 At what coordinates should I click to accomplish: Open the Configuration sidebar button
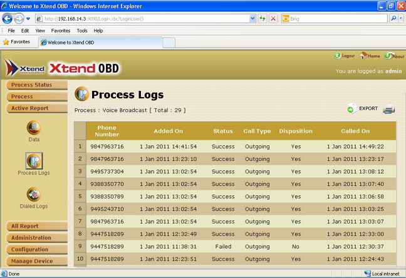[x=37, y=250]
